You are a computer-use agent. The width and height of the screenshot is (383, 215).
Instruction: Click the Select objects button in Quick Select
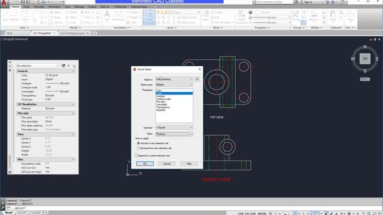(x=197, y=79)
